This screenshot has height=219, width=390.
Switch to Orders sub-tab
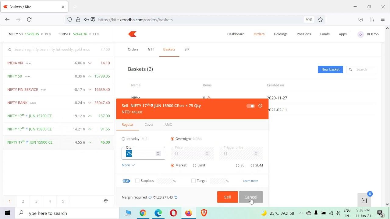pos(133,49)
